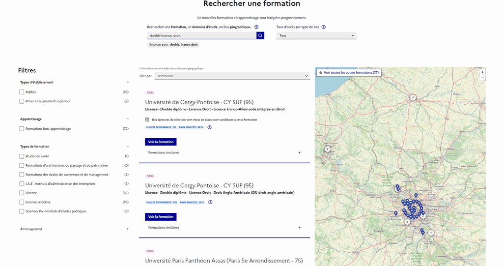Screen dimensions: 503x266
Task: Click Voir la formation for Franco-Allemande licence
Action: click(161, 142)
